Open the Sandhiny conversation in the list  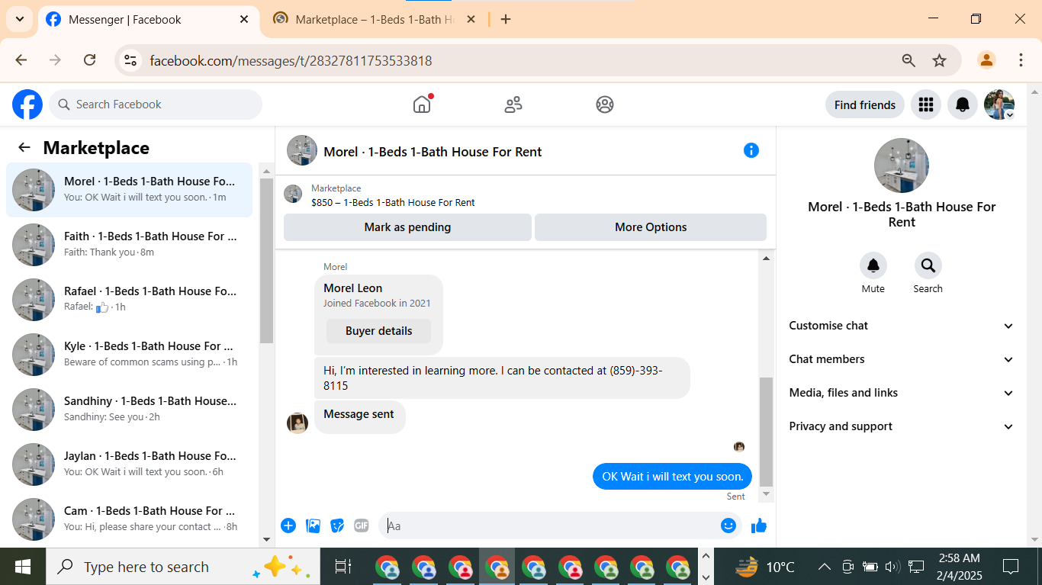click(x=129, y=410)
